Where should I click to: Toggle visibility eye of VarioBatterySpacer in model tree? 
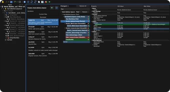click(4, 9)
